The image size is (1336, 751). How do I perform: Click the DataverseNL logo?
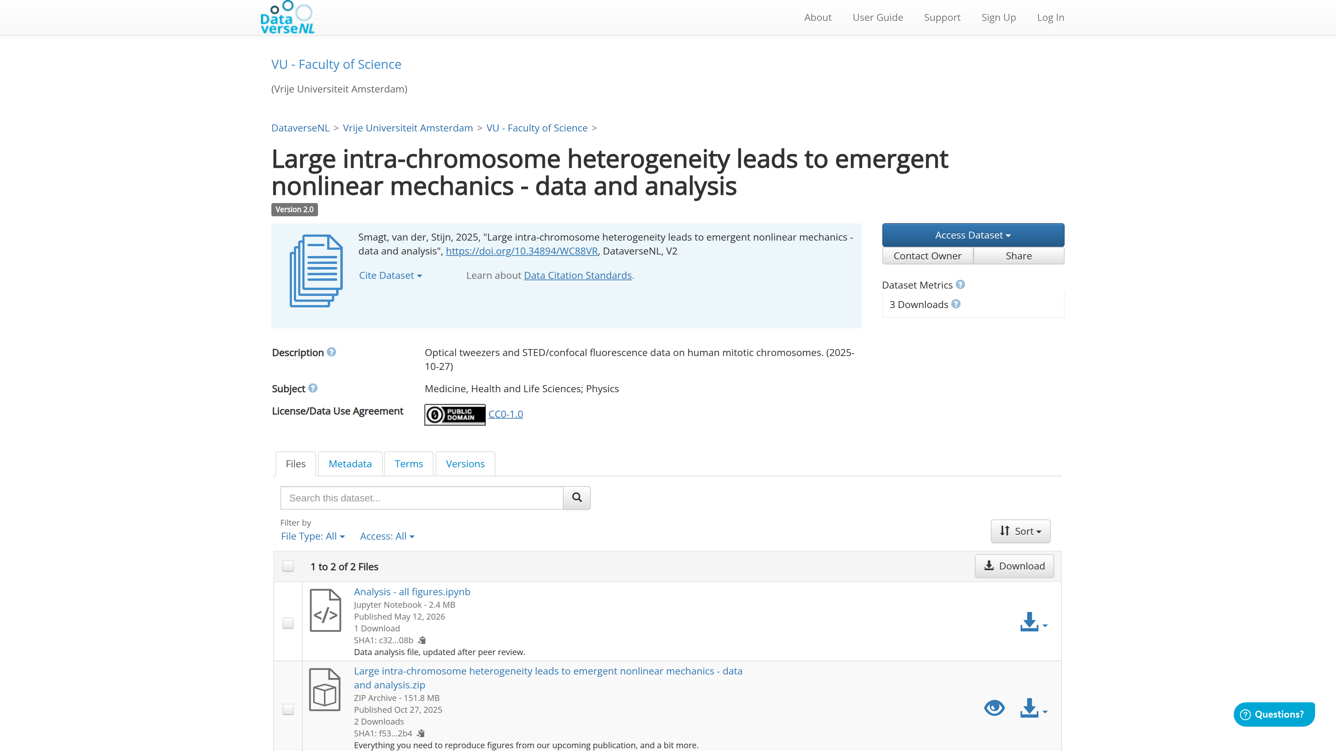click(x=287, y=18)
